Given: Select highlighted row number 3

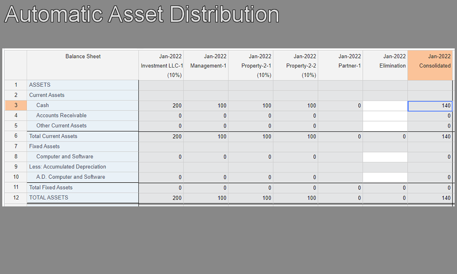Looking at the screenshot, I should tap(16, 105).
